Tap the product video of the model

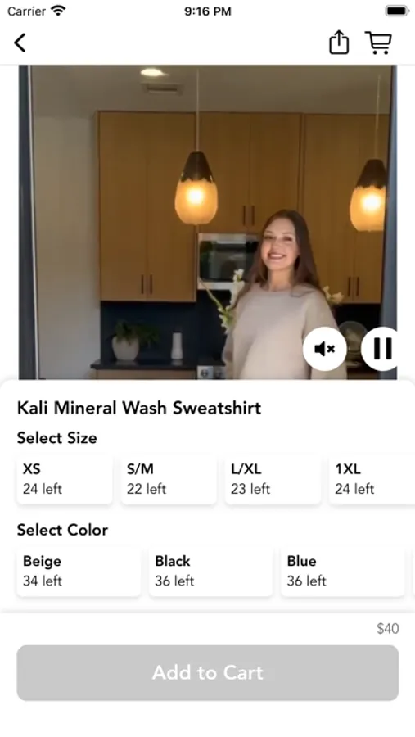(x=208, y=222)
